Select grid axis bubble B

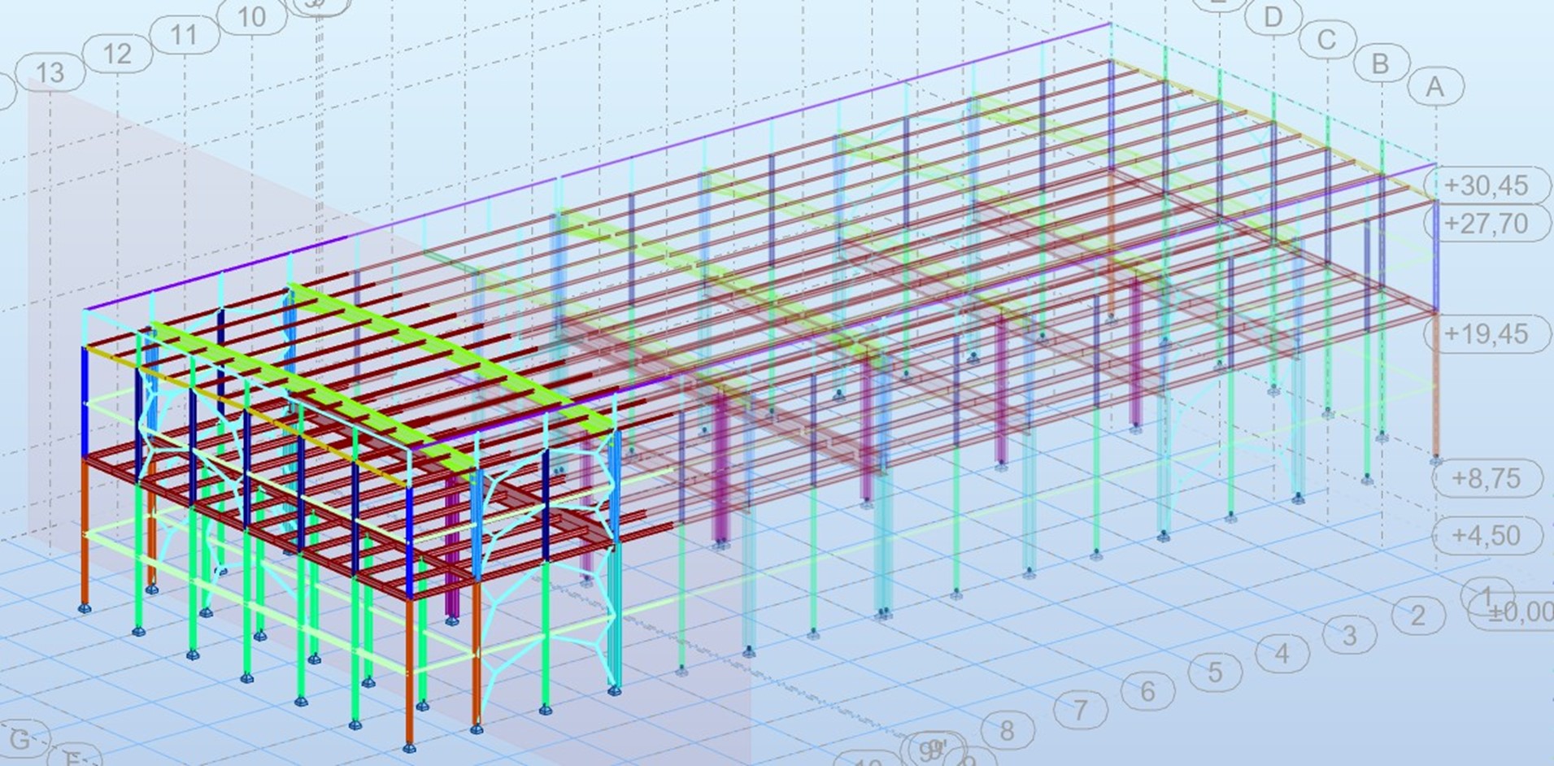point(1380,63)
